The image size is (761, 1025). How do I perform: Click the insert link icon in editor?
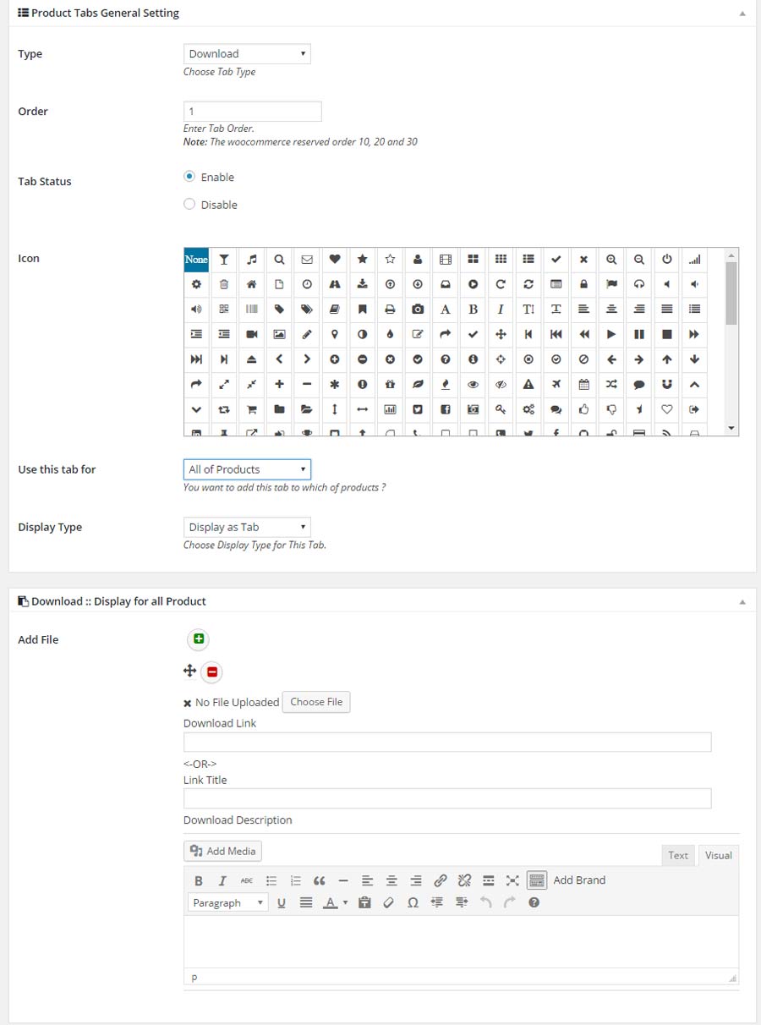pyautogui.click(x=440, y=880)
